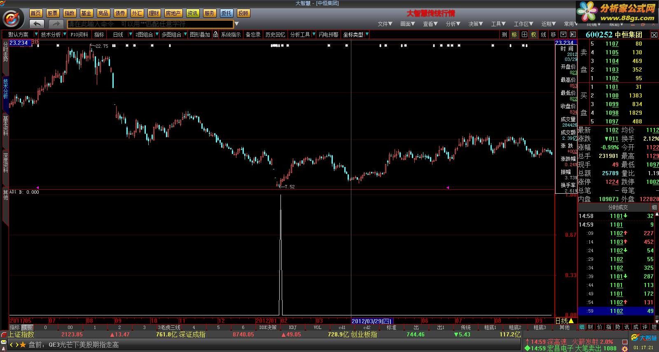659x352 pixels.
Task: Click the 闪电预警 toolbar button
Action: click(x=328, y=35)
